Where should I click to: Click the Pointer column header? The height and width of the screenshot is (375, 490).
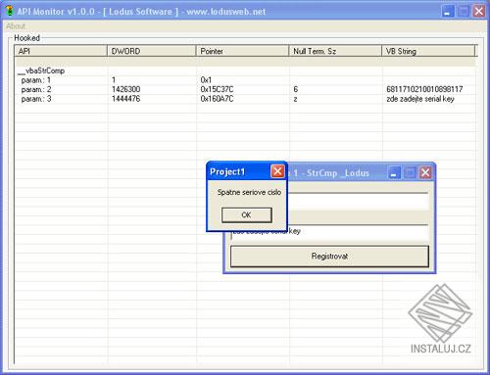242,51
